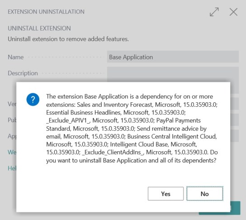Click inside the empty Description field

(173, 74)
